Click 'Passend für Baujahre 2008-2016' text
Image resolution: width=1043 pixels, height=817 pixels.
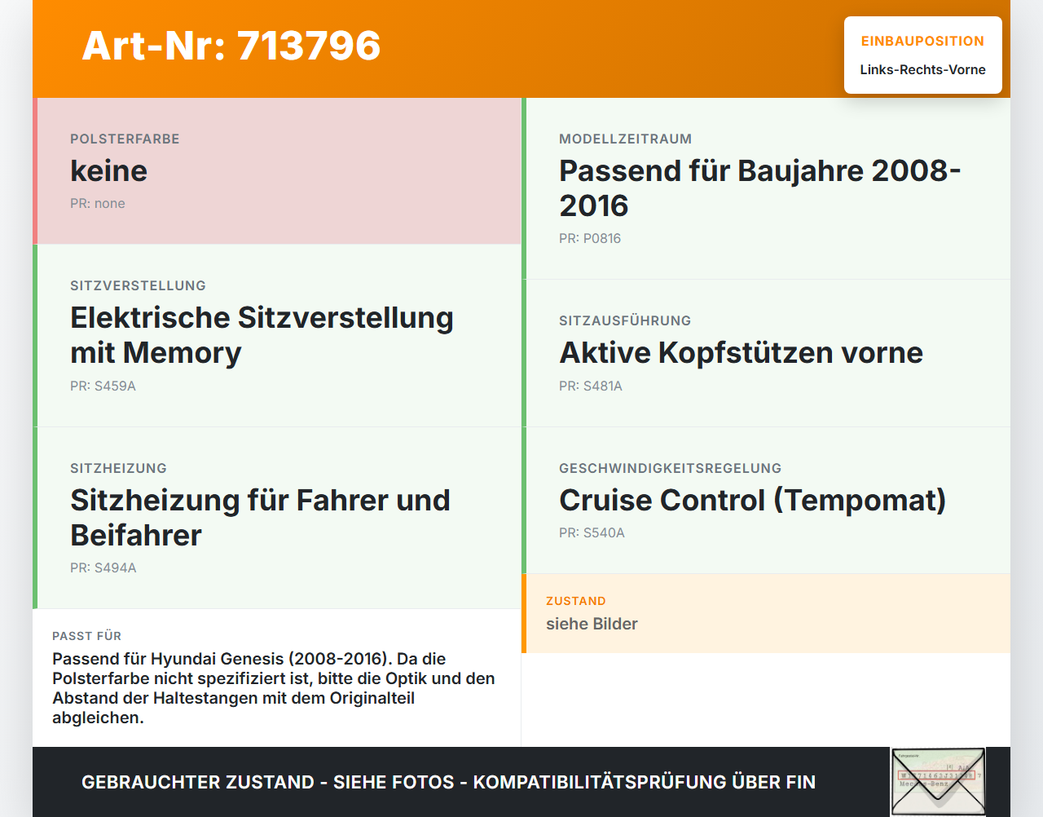coord(760,188)
